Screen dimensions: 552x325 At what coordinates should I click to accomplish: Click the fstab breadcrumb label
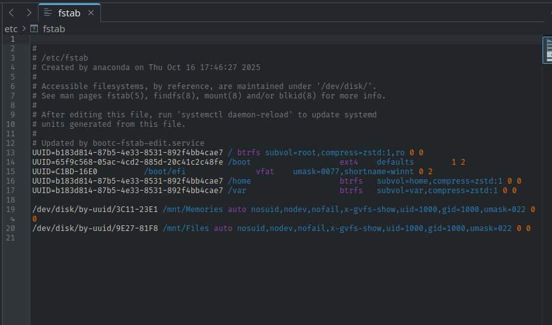[54, 29]
